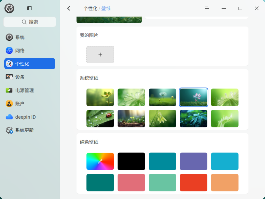Choose the white lotus wallpaper
Image resolution: width=265 pixels, height=199 pixels.
pyautogui.click(x=162, y=97)
